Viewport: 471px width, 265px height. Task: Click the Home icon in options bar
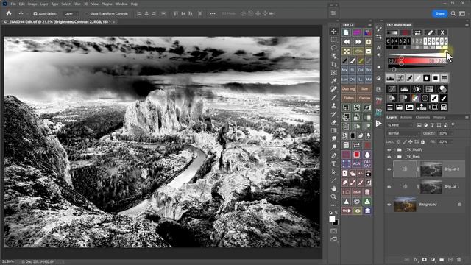tap(9, 13)
